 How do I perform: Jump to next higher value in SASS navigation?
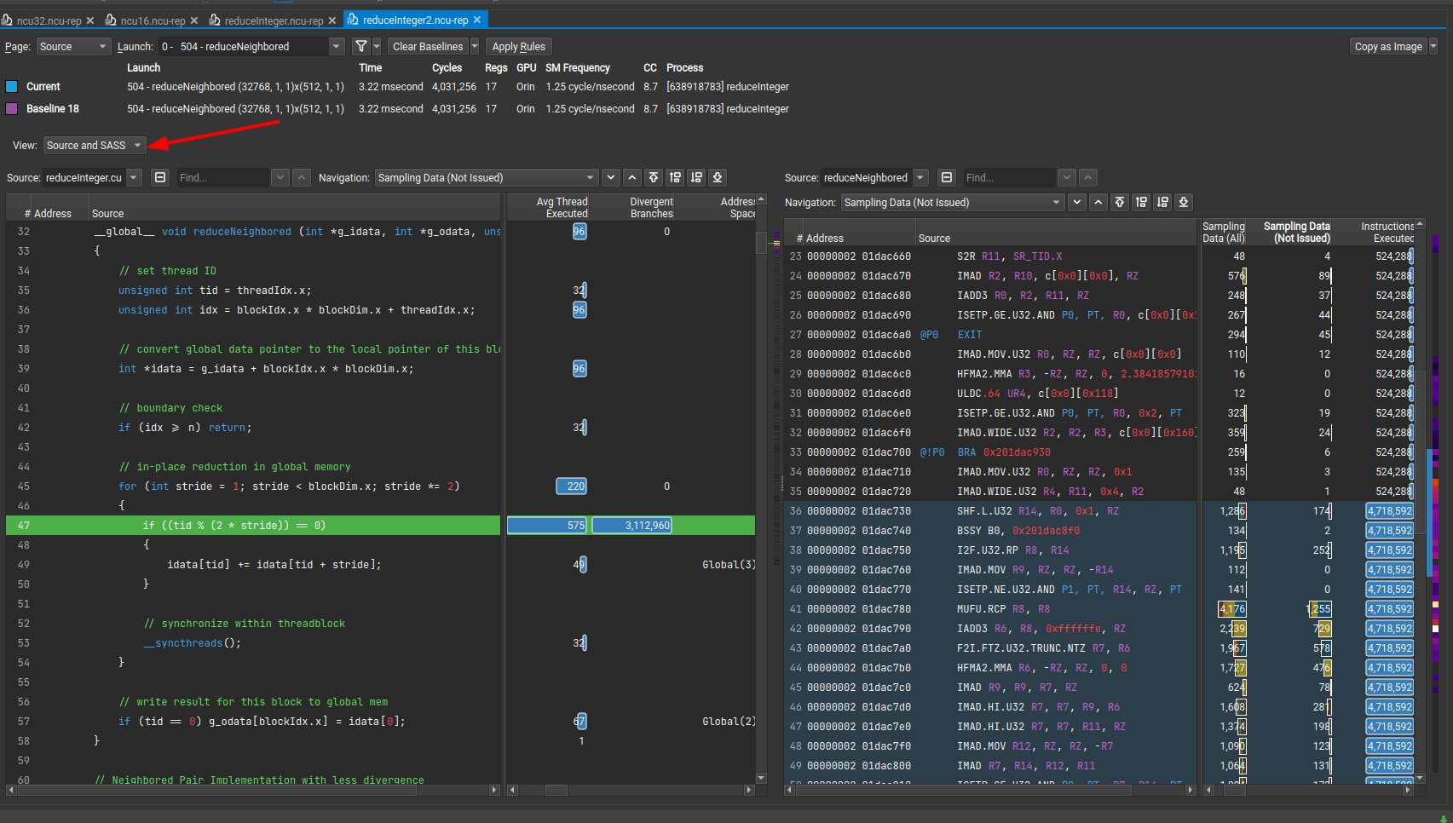[1141, 202]
